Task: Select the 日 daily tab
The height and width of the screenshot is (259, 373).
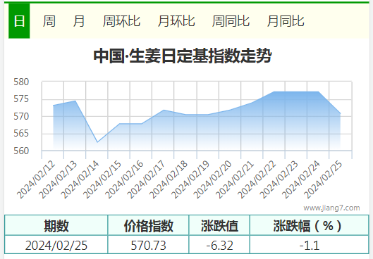Action: 19,21
